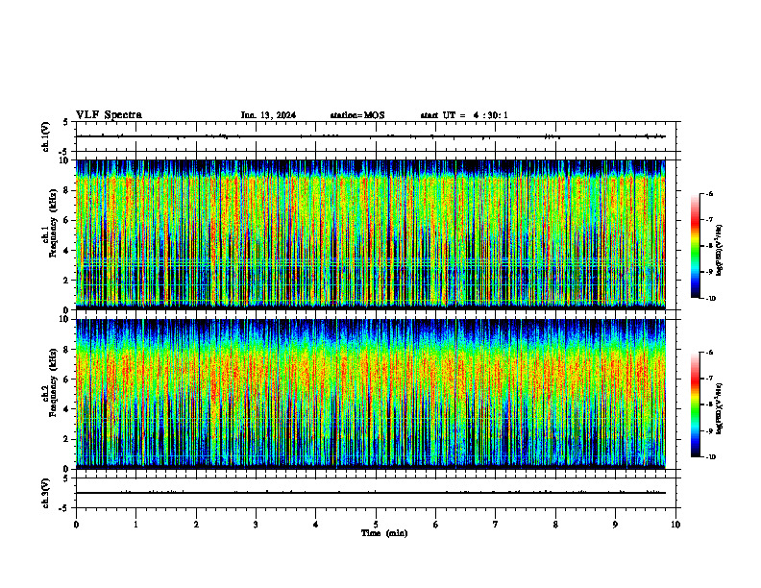
Task: Click the ch.2 spectrogram color bar
Action: click(695, 404)
